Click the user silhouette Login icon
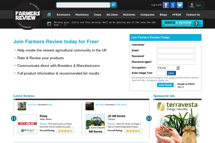The width and height of the screenshot is (215, 143). [x=192, y=5]
